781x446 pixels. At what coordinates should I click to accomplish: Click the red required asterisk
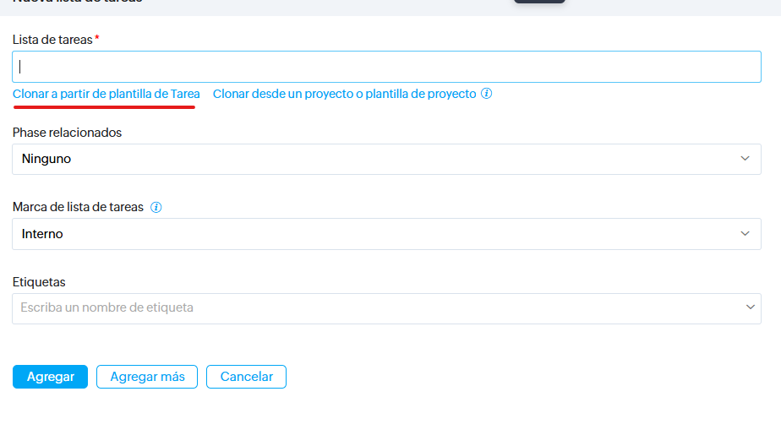coord(97,39)
